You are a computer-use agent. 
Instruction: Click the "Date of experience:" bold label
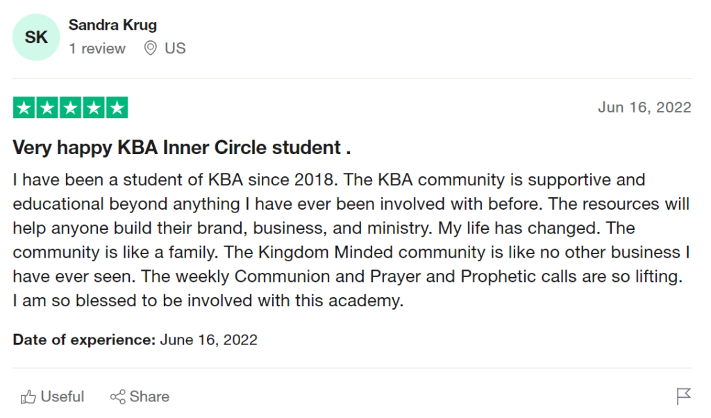click(x=84, y=340)
